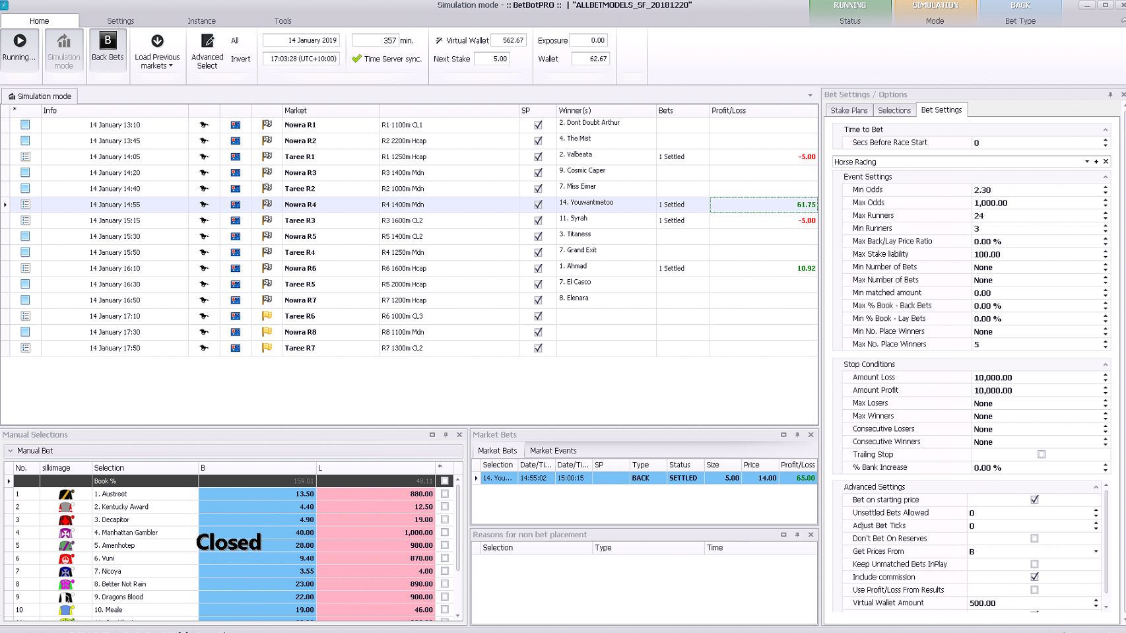Image resolution: width=1126 pixels, height=633 pixels.
Task: Click the silk image for Austreet
Action: click(65, 494)
